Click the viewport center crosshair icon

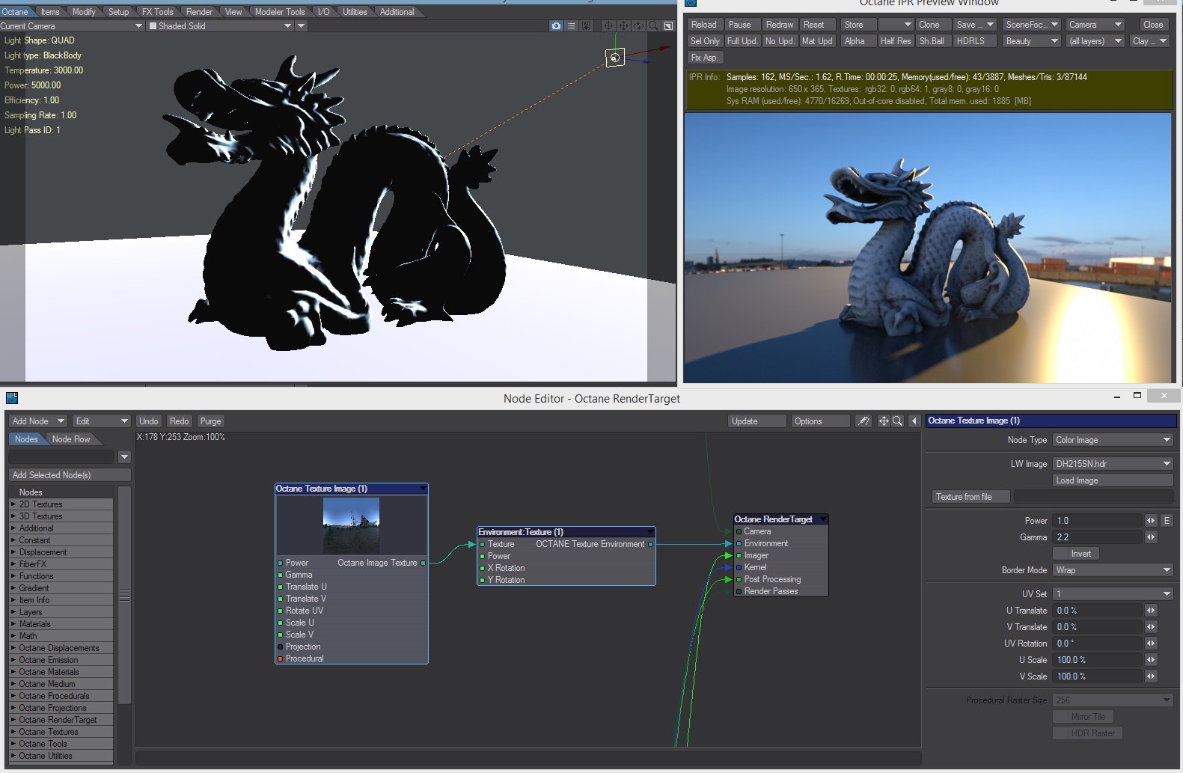point(608,25)
